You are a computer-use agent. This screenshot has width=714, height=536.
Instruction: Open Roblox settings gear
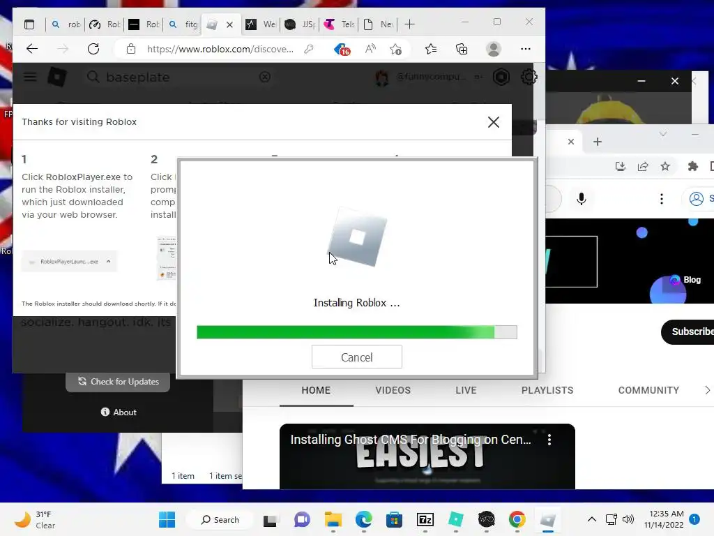pyautogui.click(x=529, y=77)
